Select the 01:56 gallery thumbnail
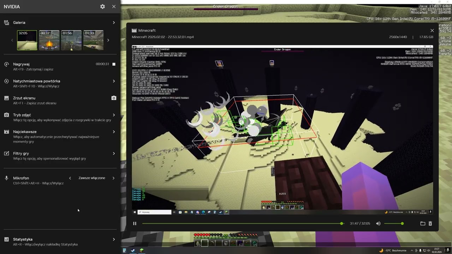This screenshot has height=254, width=452. tap(71, 40)
